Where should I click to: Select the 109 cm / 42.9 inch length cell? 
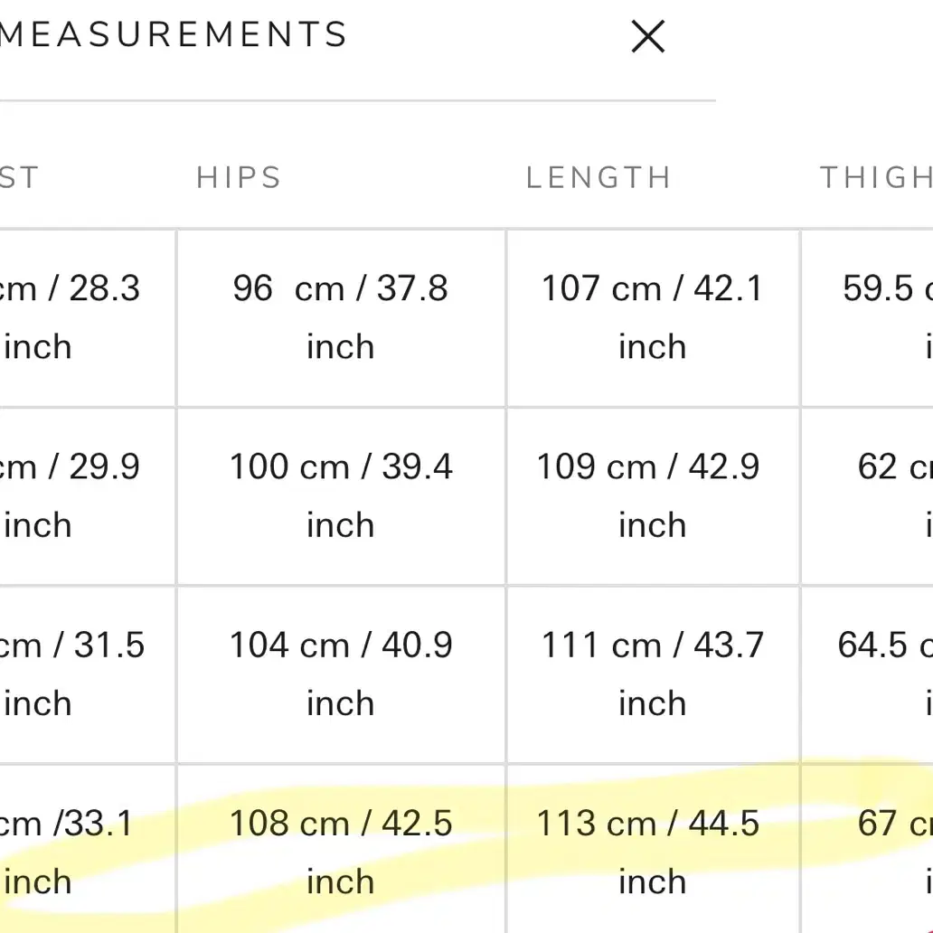(653, 497)
